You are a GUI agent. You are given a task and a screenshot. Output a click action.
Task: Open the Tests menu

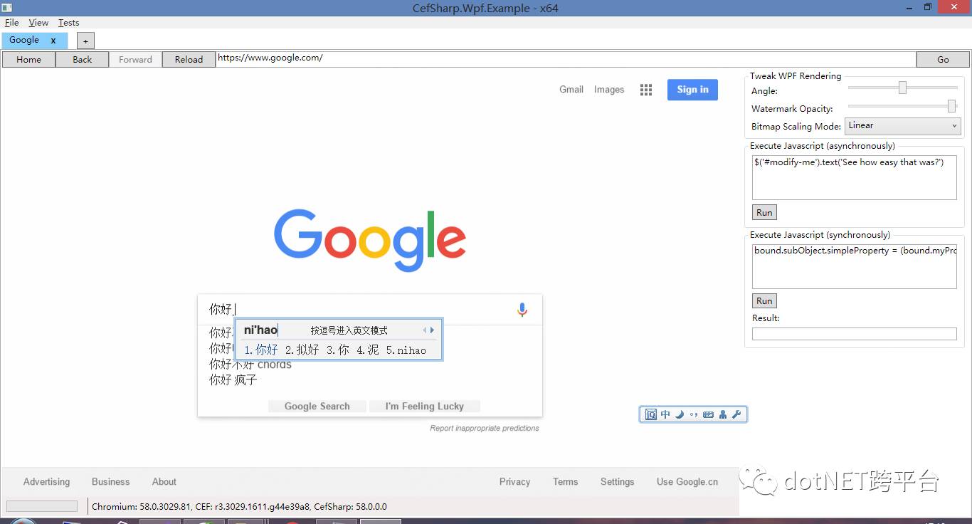tap(69, 23)
